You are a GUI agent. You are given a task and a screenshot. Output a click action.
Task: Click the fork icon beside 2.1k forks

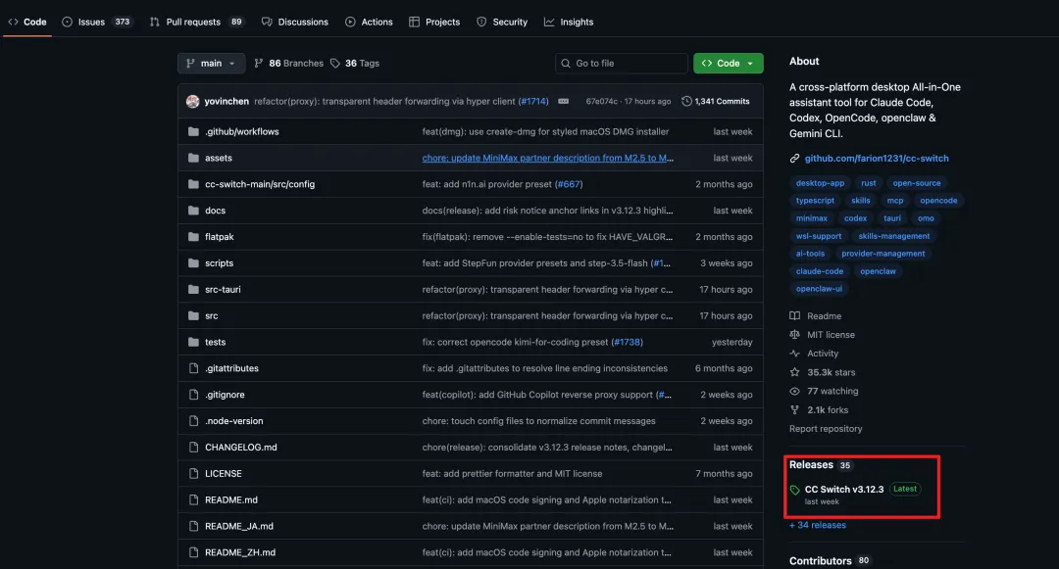point(795,410)
